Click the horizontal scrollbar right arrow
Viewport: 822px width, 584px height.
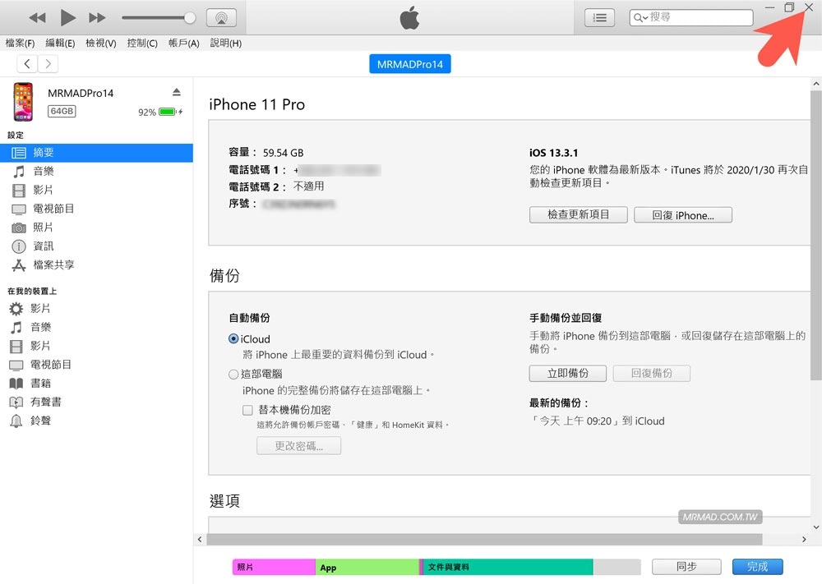tap(804, 539)
